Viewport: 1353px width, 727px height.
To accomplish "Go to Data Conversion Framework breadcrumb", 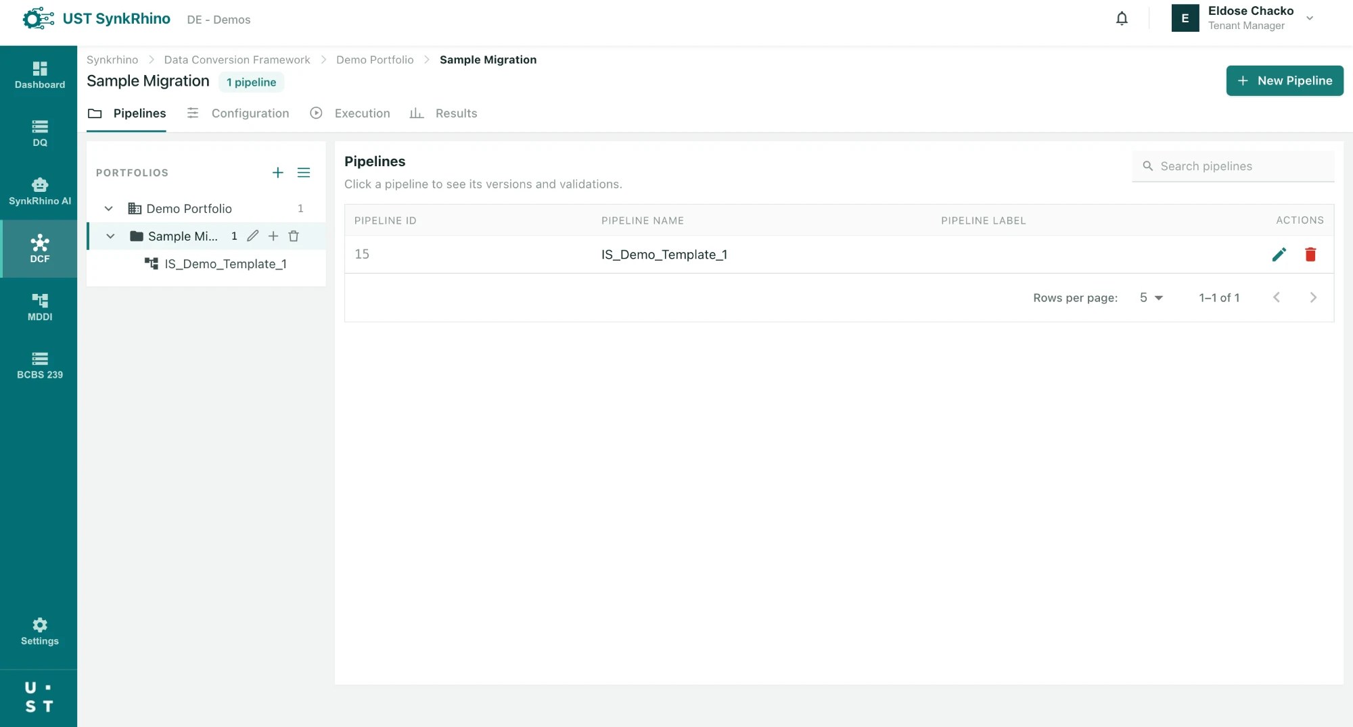I will coord(237,59).
